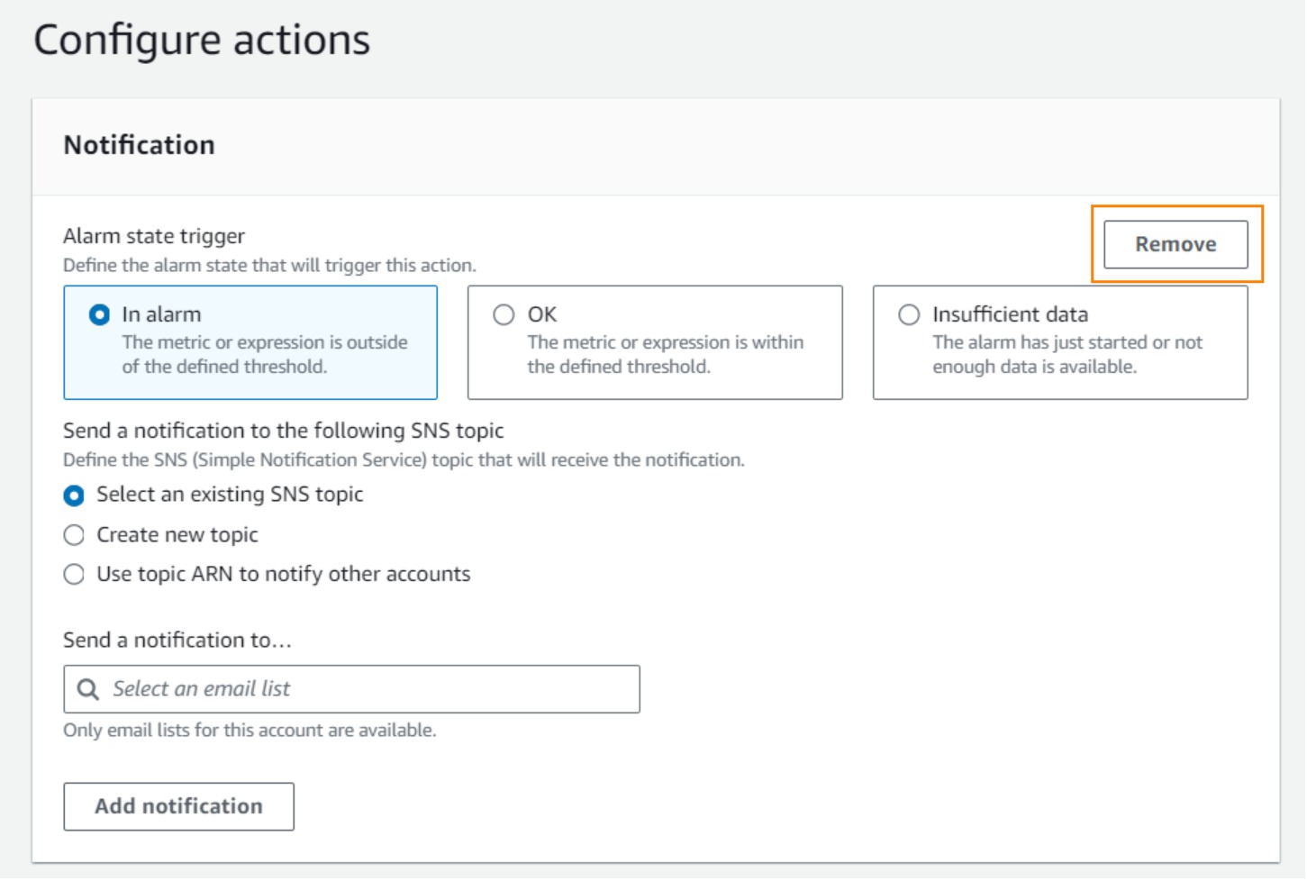The height and width of the screenshot is (881, 1307).
Task: Select Use topic ARN to notify other accounts
Action: 74,575
